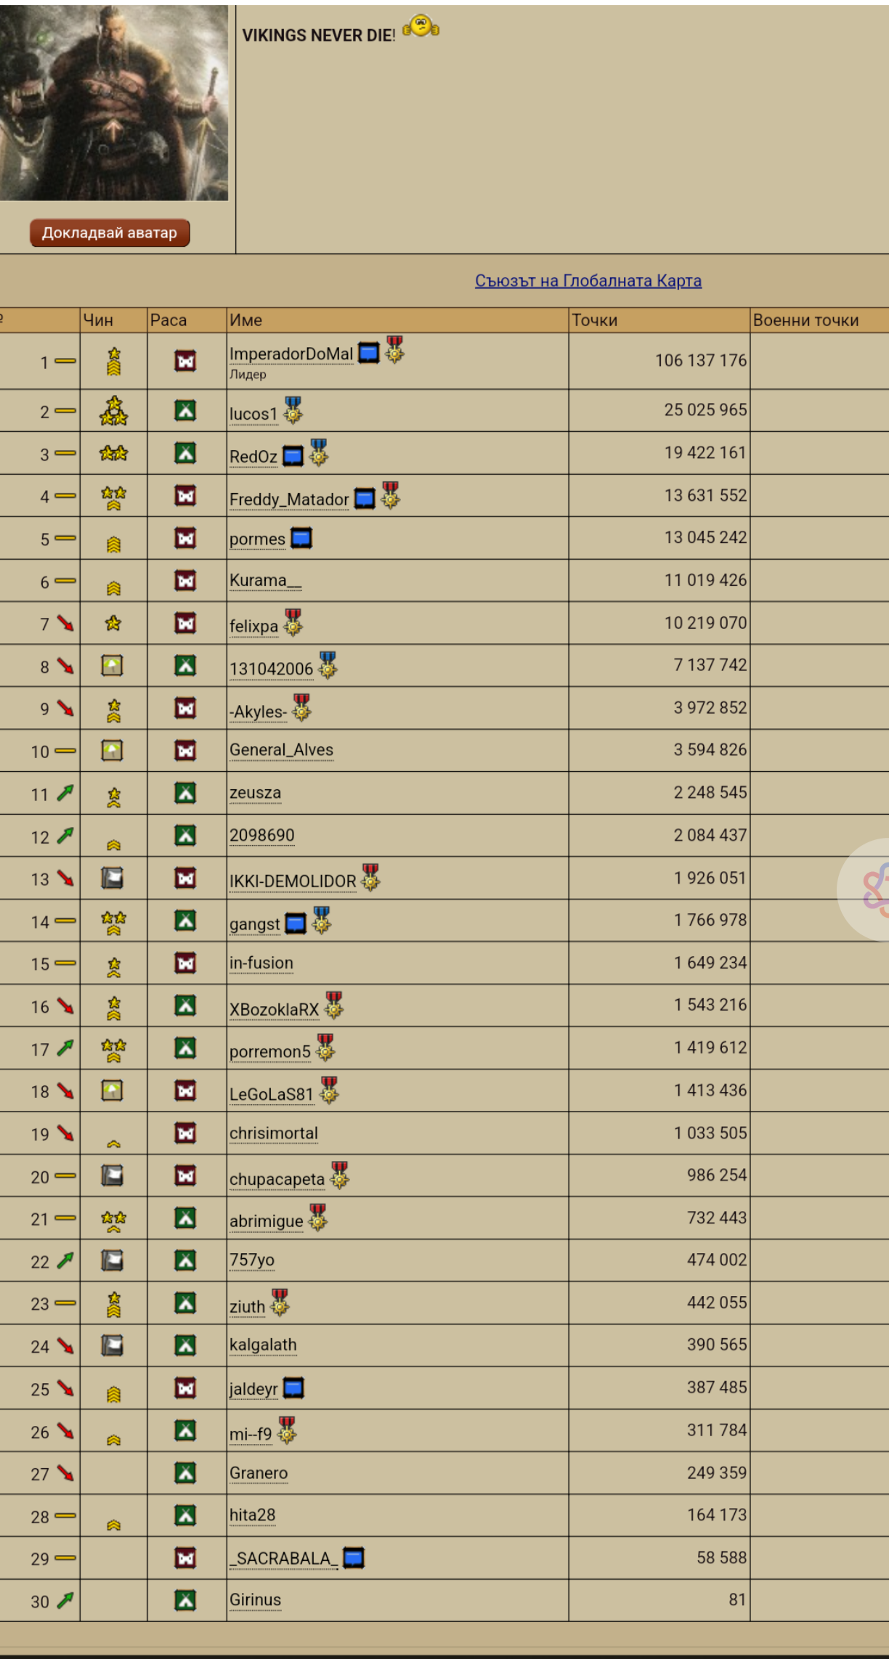Click the medal beside porremon5
This screenshot has width=889, height=1659.
tap(325, 1047)
